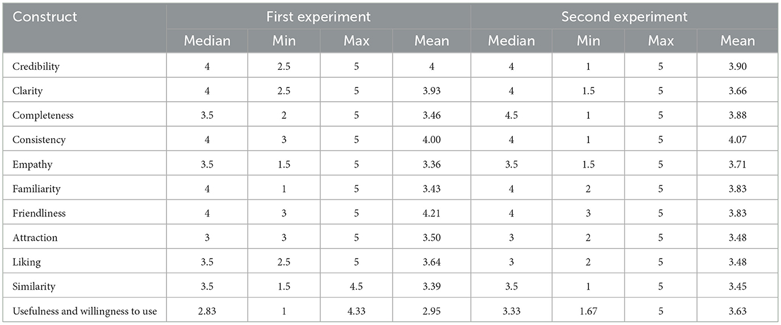Select the First experiment header cell
The width and height of the screenshot is (781, 325).
(x=318, y=16)
